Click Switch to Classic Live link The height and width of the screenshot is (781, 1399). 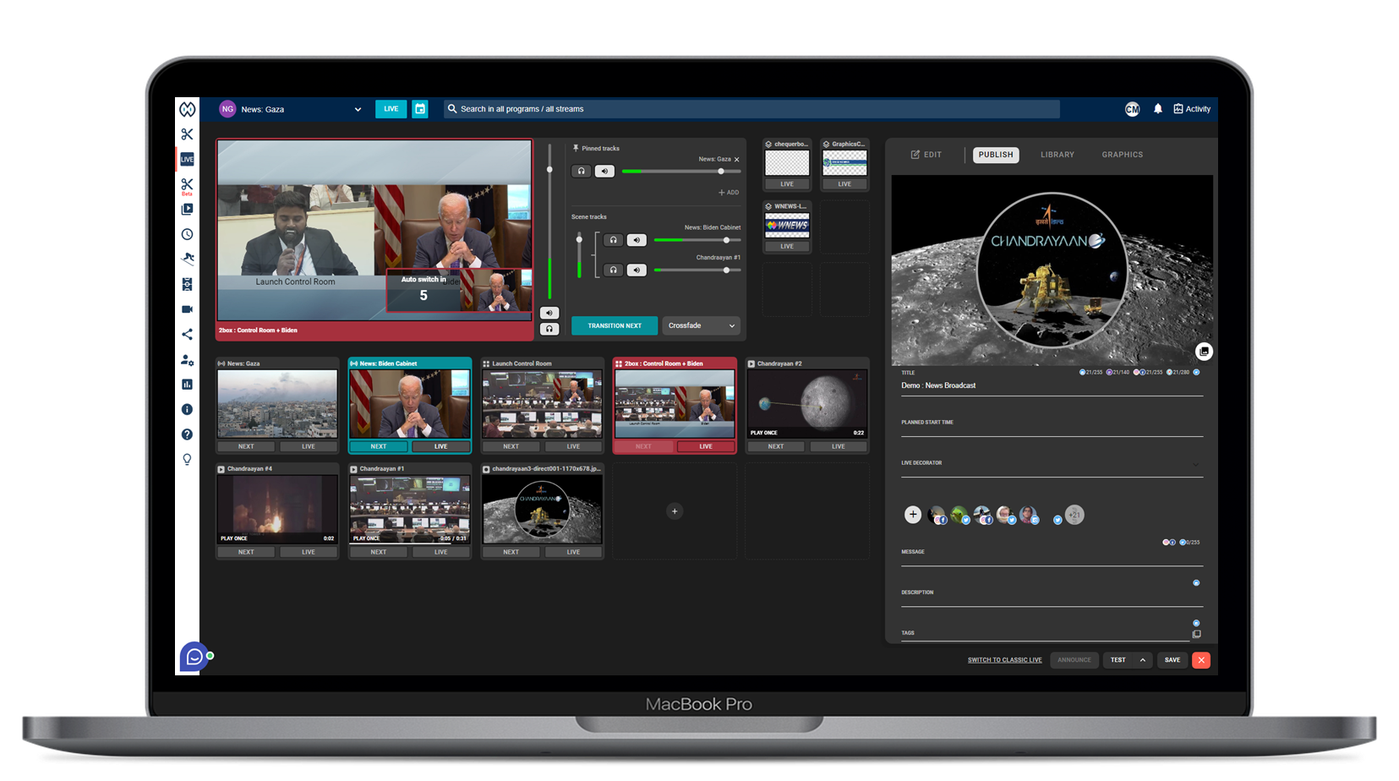[1004, 660]
